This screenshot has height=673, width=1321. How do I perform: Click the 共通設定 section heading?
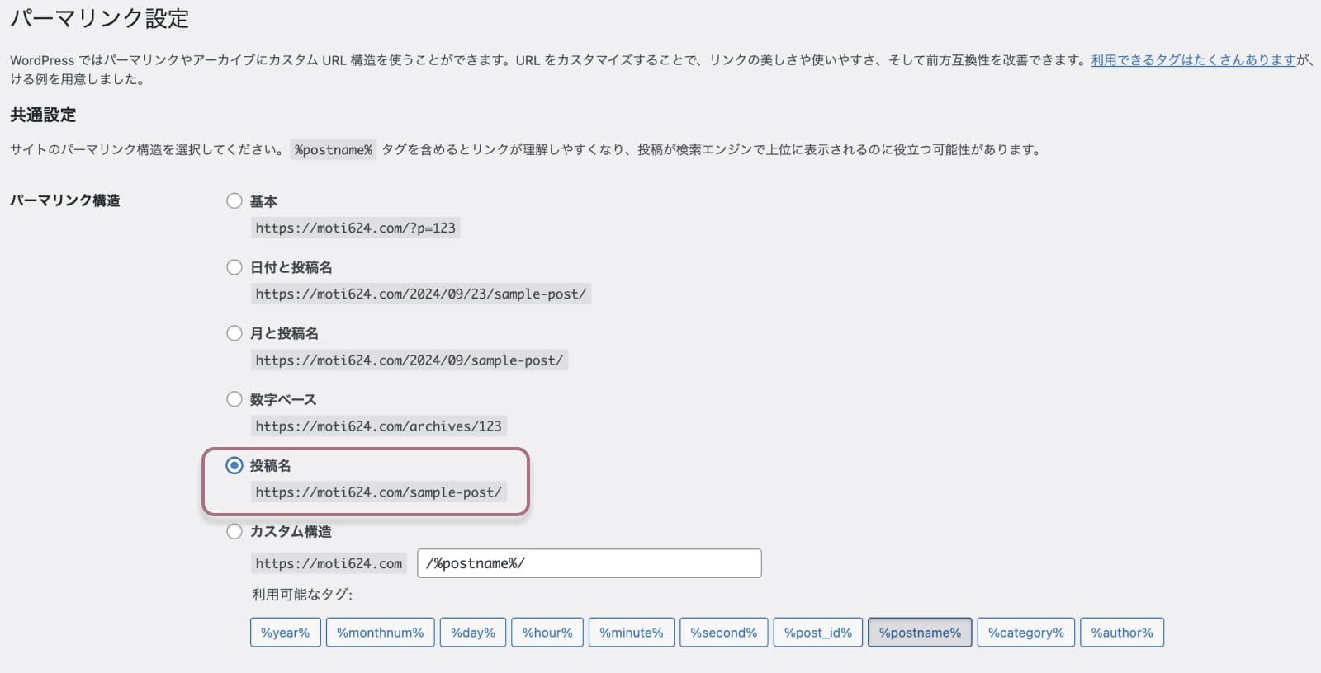(43, 115)
